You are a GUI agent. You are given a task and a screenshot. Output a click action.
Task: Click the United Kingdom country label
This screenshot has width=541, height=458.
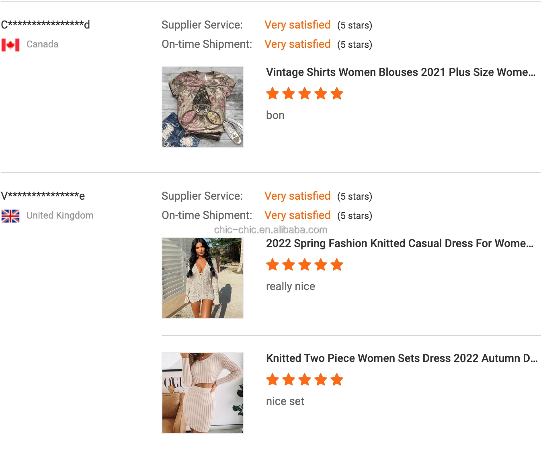pyautogui.click(x=60, y=215)
